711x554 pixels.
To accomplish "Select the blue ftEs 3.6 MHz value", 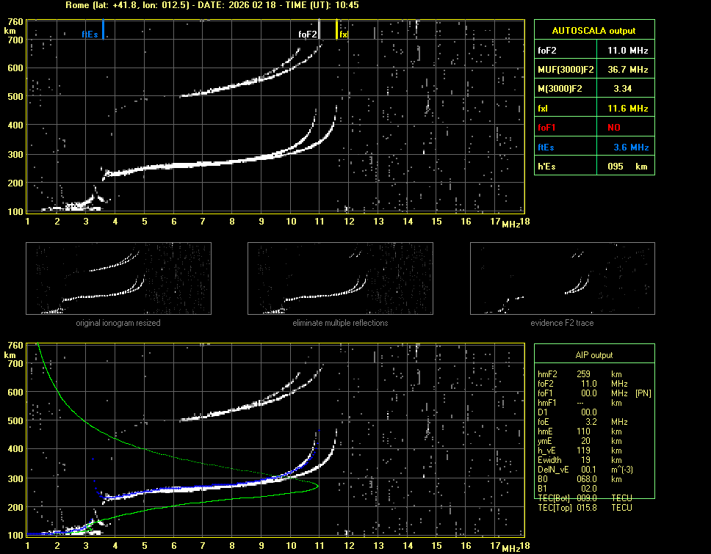I will point(629,147).
